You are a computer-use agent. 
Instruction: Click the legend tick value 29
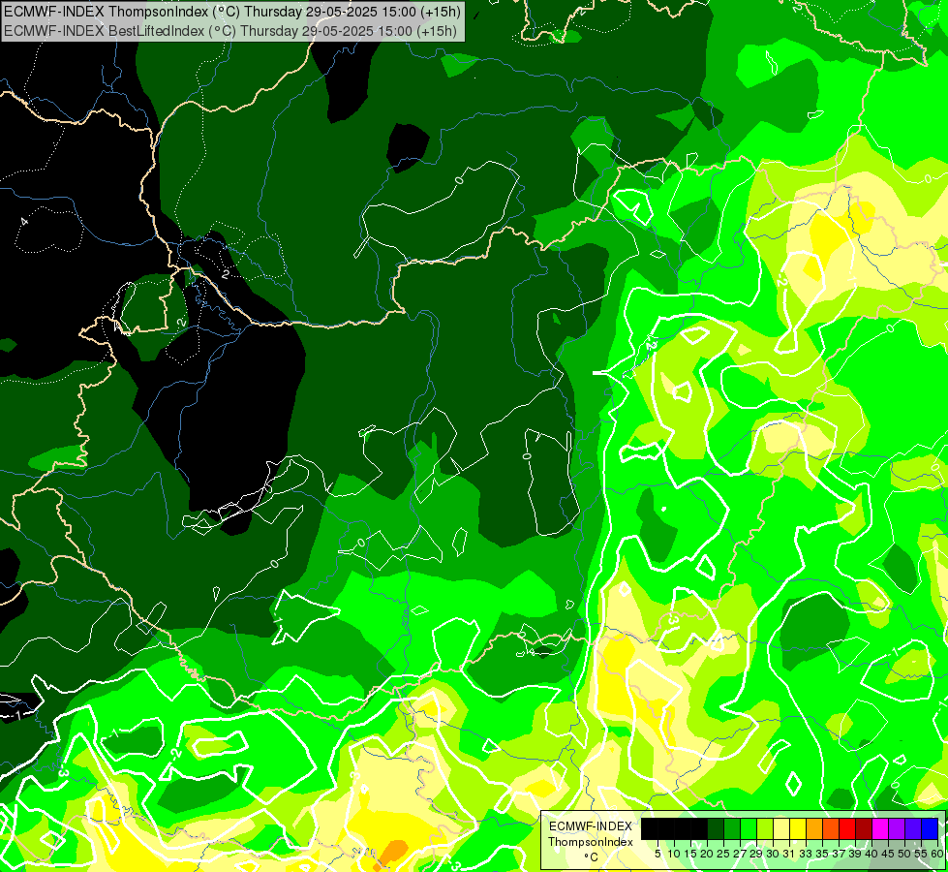[756, 854]
